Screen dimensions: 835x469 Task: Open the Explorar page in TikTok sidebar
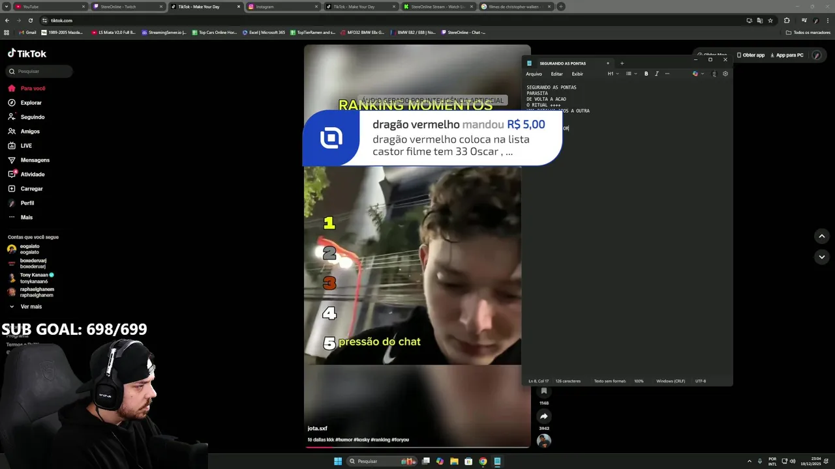coord(25,102)
